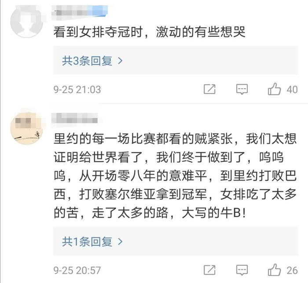Like the comment with 26 likes
Image resolution: width=308 pixels, height=283 pixels.
tap(275, 268)
